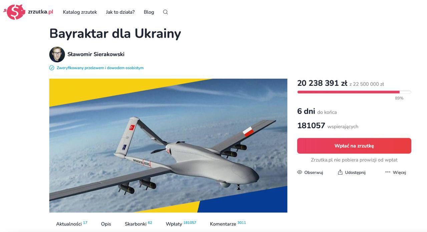The width and height of the screenshot is (427, 232).
Task: Click the Wpłać na zrzutkę button
Action: coord(354,146)
